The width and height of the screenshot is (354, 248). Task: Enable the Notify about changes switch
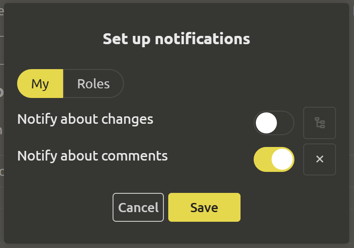[274, 123]
